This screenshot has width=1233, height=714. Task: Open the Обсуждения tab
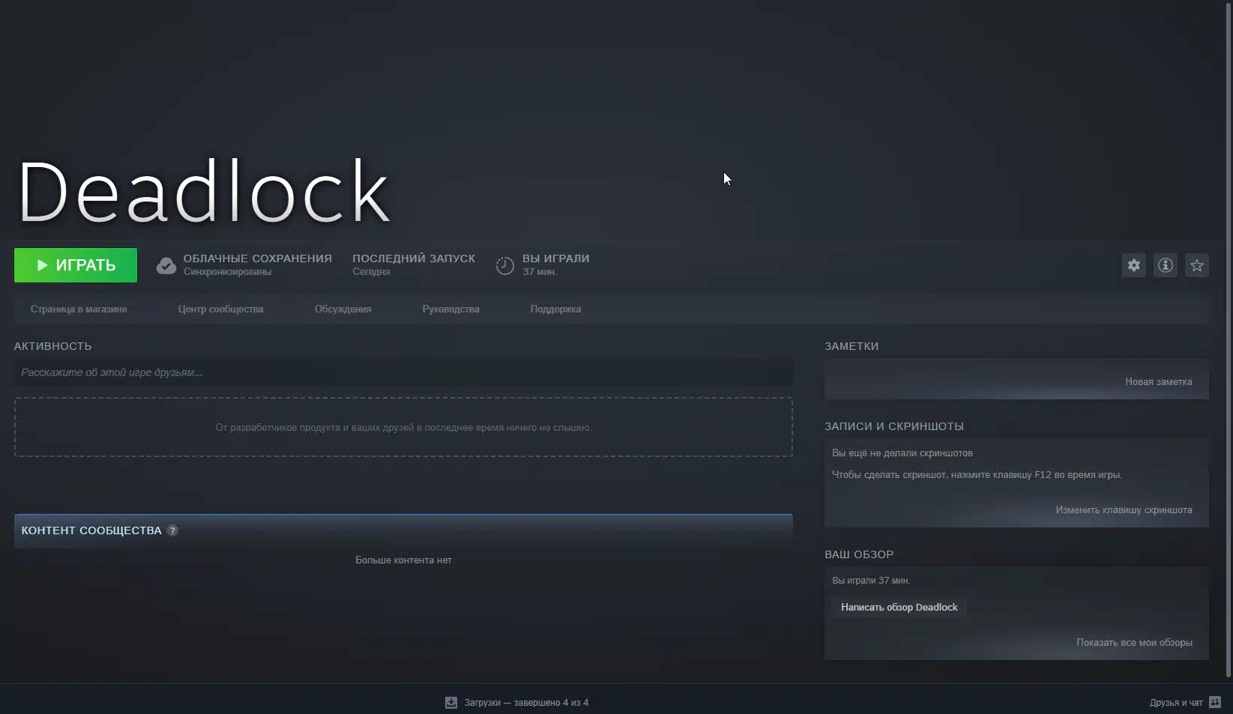pyautogui.click(x=343, y=309)
